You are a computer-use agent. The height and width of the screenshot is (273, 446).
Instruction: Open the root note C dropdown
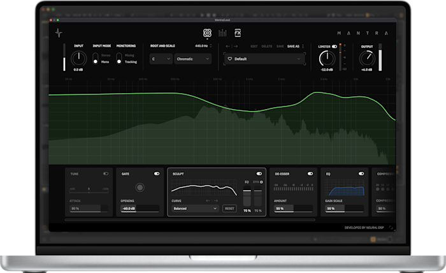coord(161,59)
